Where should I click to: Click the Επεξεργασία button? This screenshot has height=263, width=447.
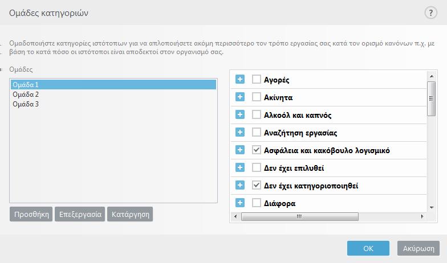[80, 214]
